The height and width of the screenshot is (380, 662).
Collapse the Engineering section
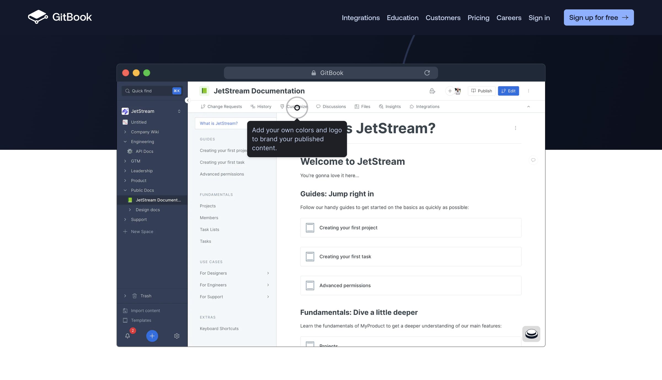tap(125, 142)
